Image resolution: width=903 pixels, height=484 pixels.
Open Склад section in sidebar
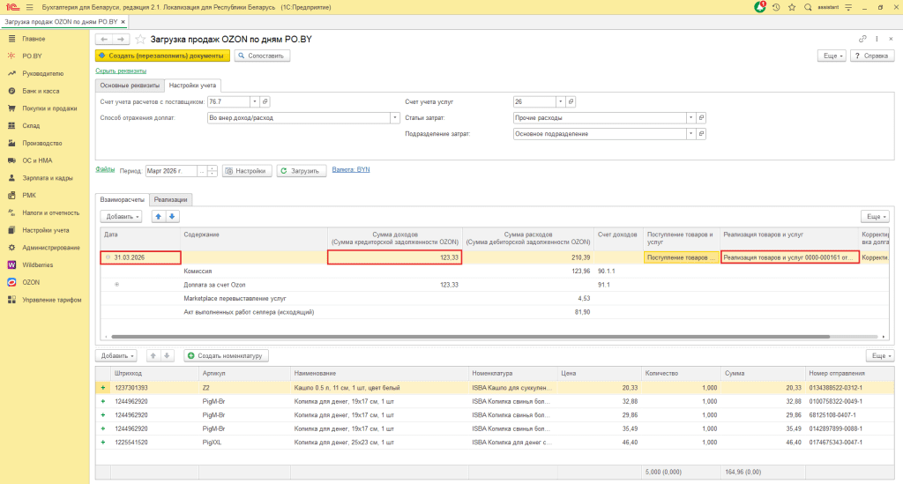coord(31,125)
